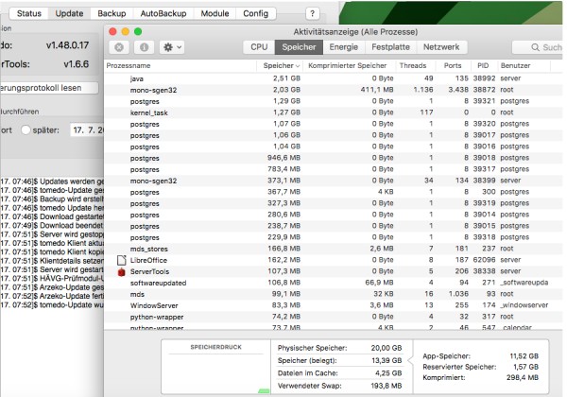Open process info via the info icon
567x397 pixels.
(x=144, y=47)
